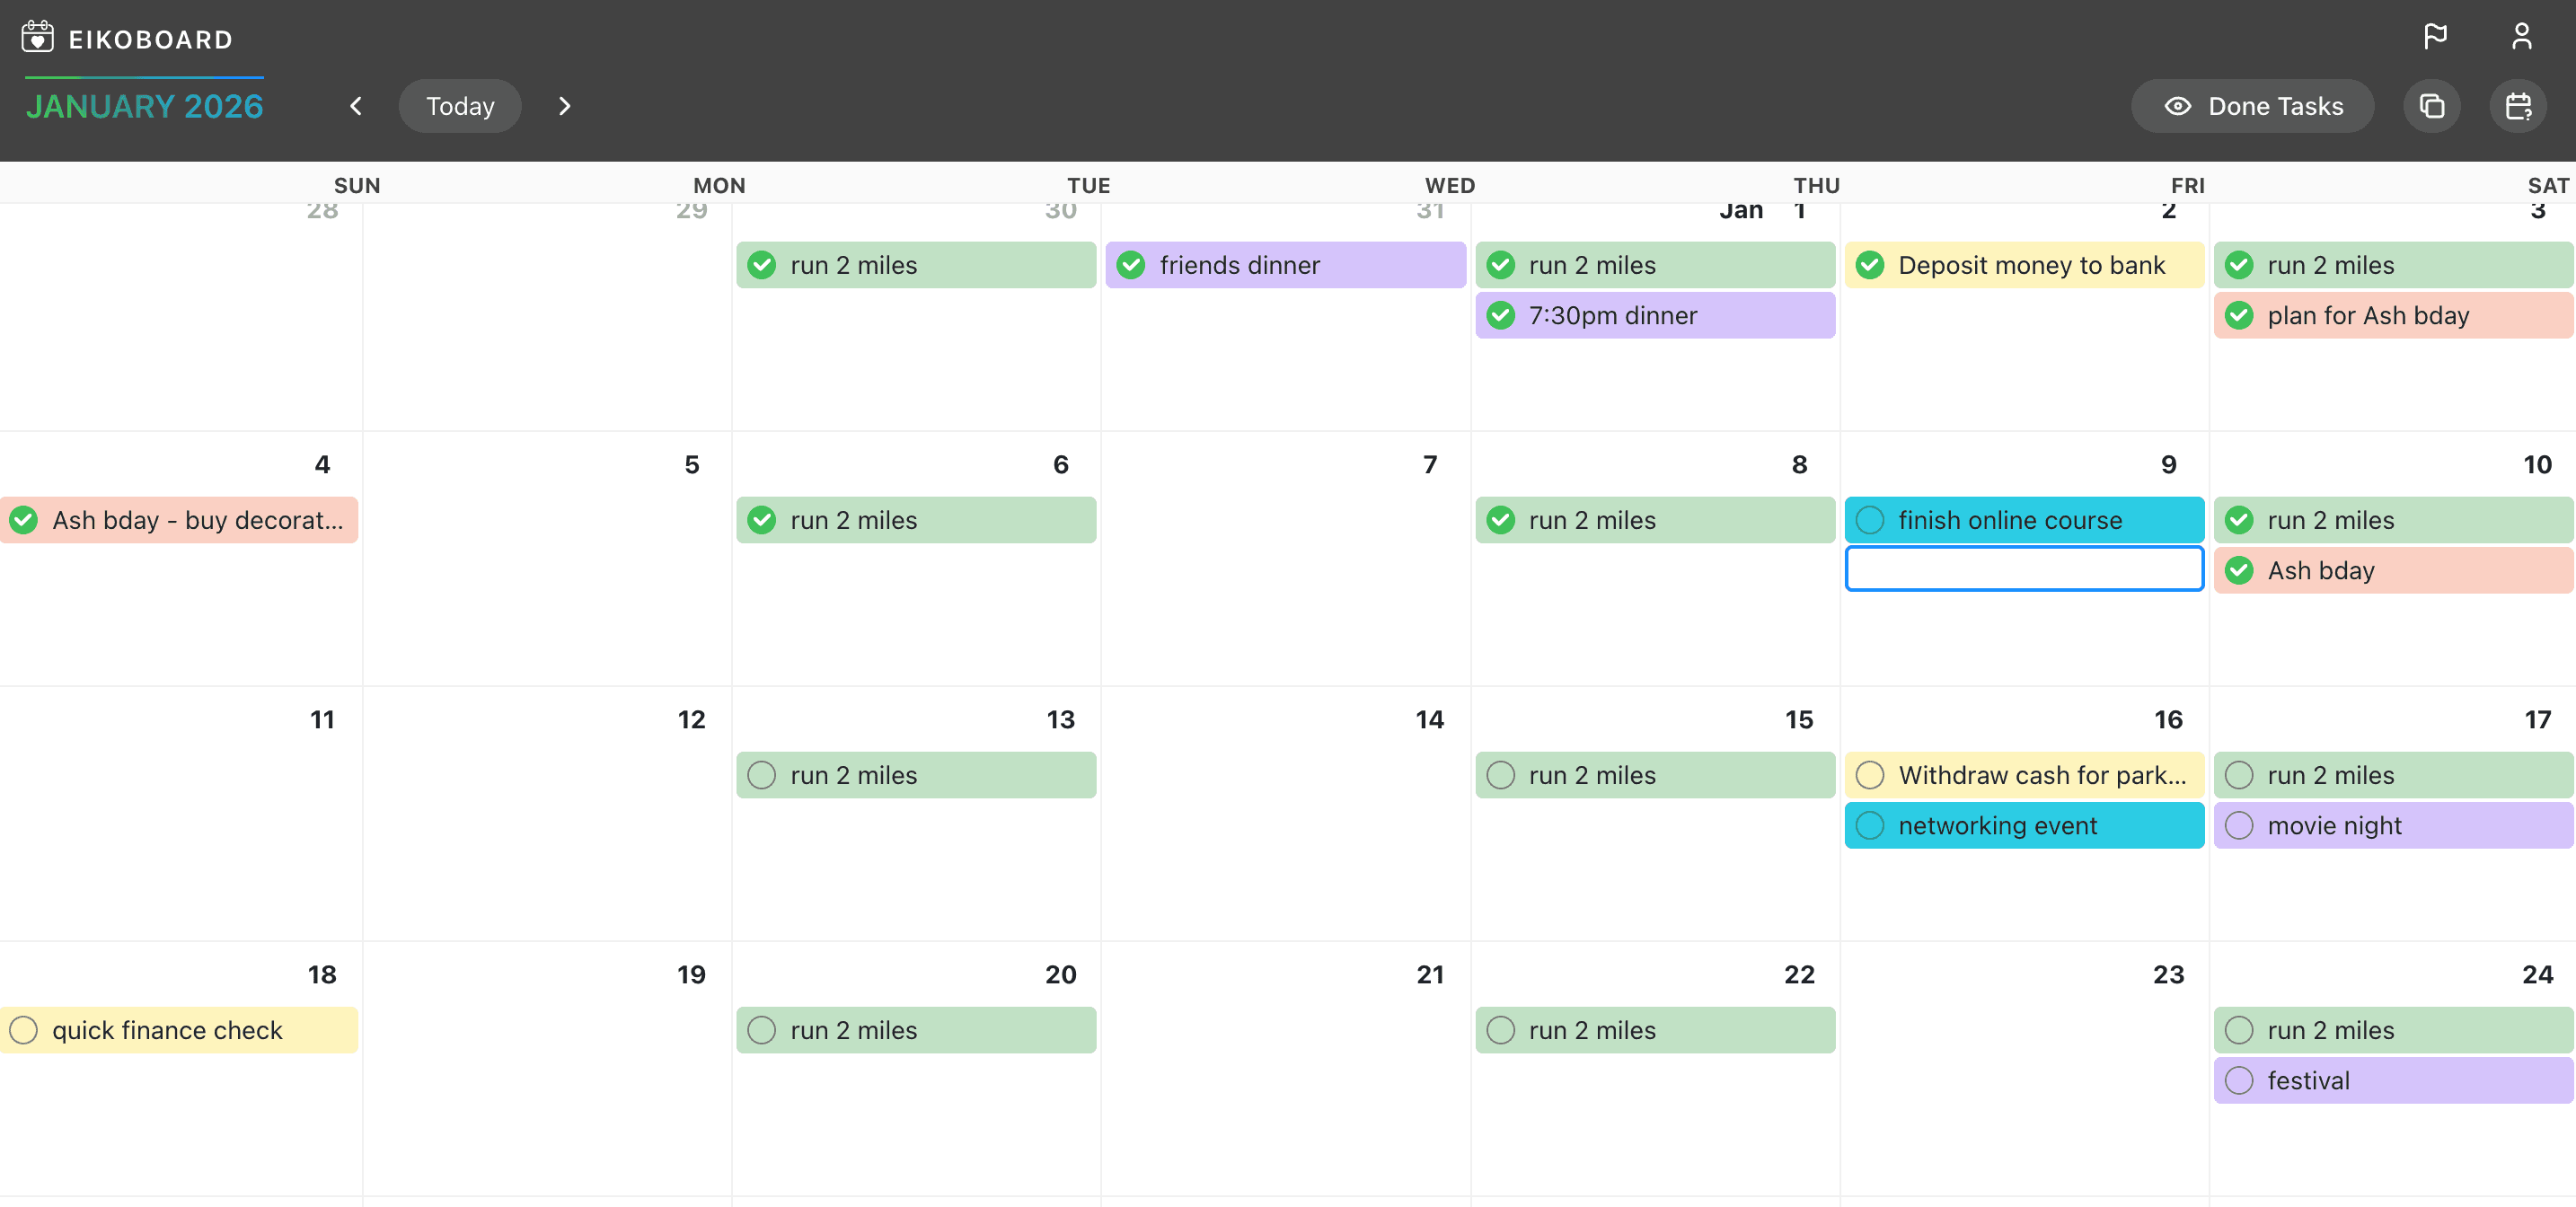Mark 'networking event' as complete
Screen dimensions: 2576x1207
pyautogui.click(x=1869, y=826)
